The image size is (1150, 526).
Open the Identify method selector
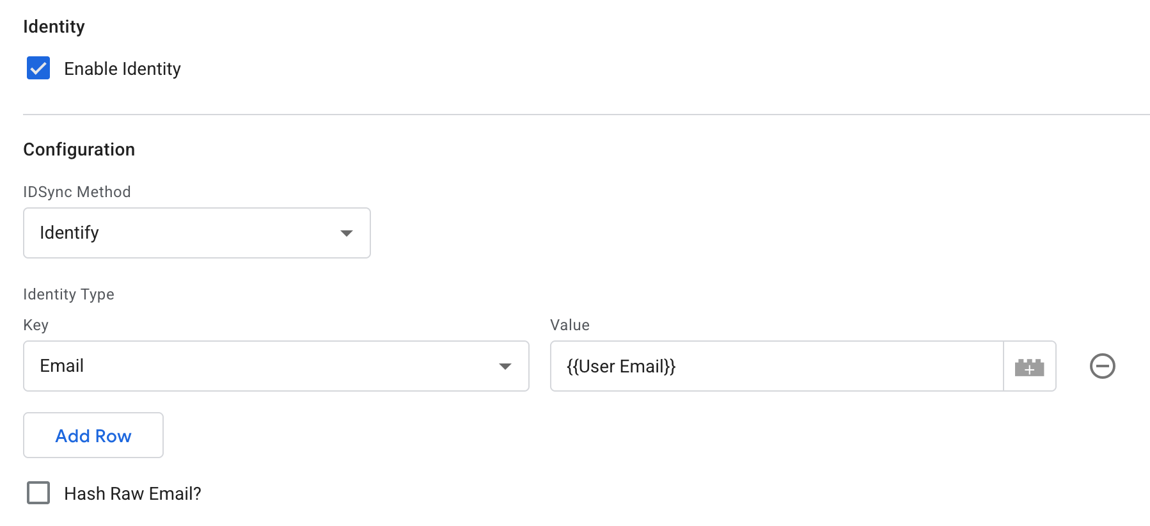coord(196,233)
